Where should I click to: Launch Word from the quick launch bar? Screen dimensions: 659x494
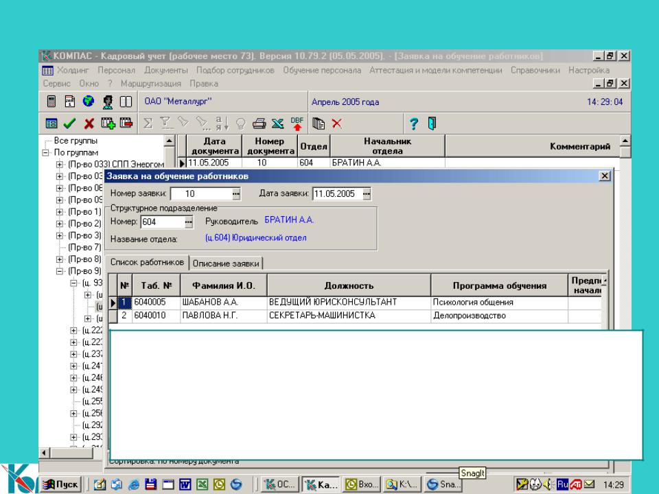[185, 484]
